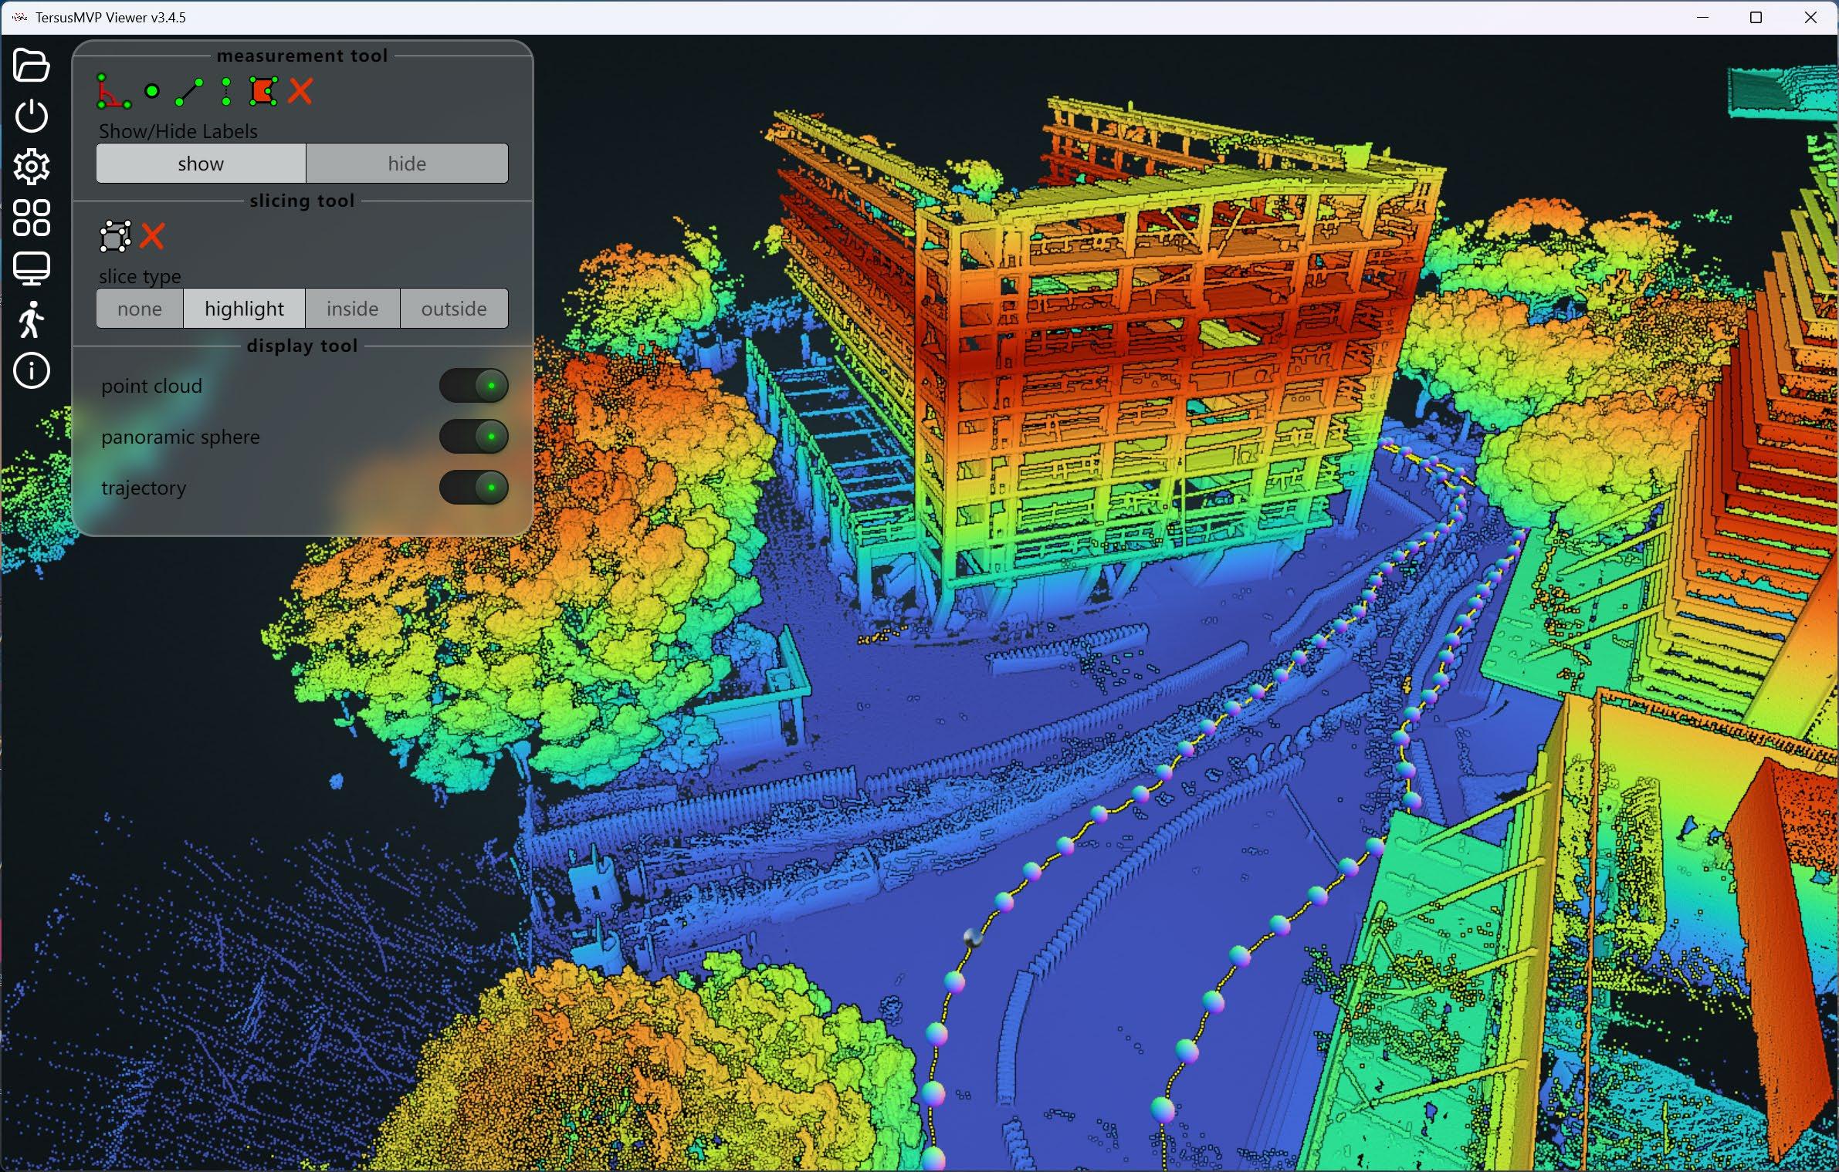Choose 'show' for measurement labels

tap(201, 164)
